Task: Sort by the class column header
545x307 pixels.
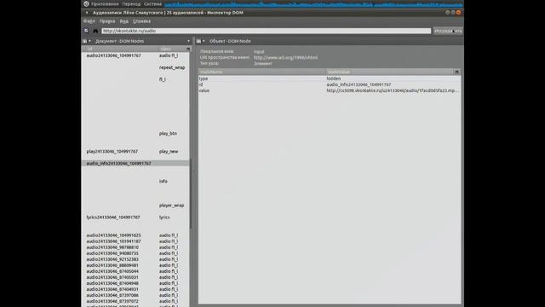Action: pyautogui.click(x=172, y=49)
